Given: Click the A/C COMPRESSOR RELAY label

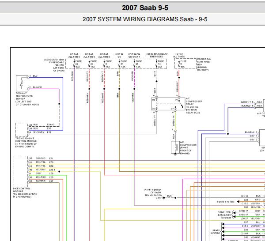Looking at the screenshot, I should 194,105.
